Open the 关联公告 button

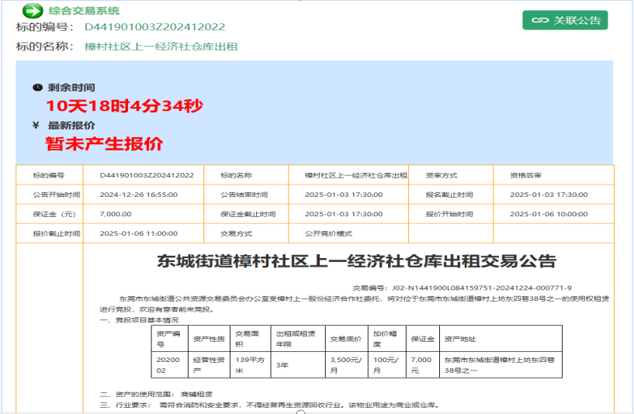click(565, 20)
